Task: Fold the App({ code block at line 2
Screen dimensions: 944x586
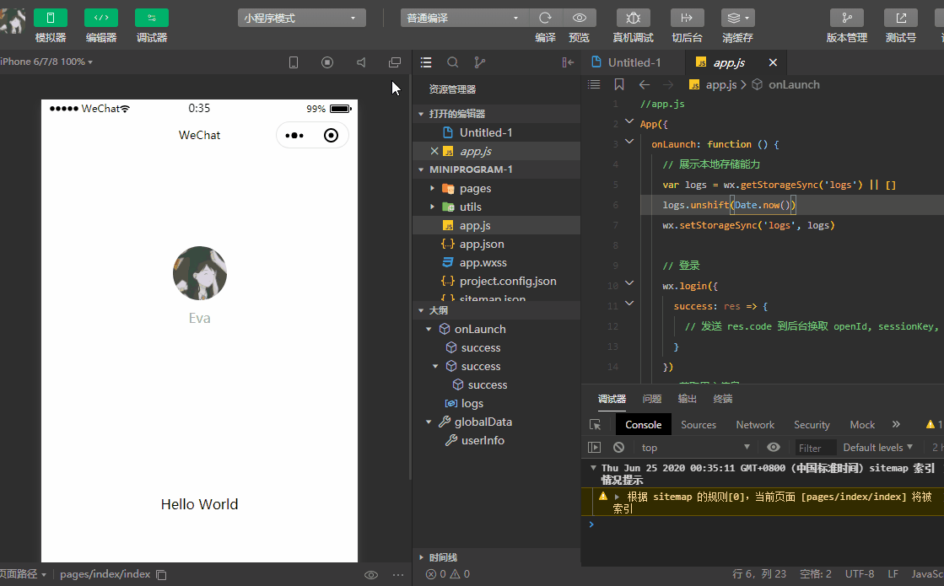Action: coord(629,121)
